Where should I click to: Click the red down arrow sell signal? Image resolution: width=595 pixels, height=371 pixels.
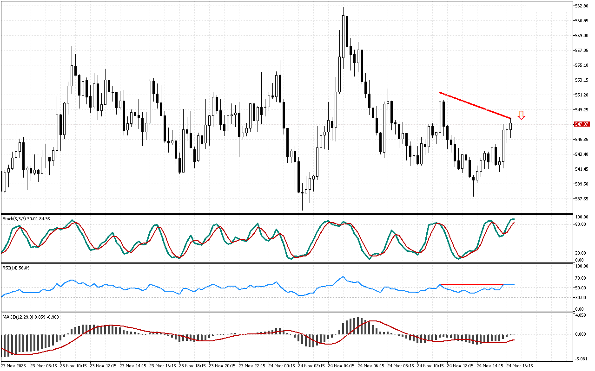[522, 115]
